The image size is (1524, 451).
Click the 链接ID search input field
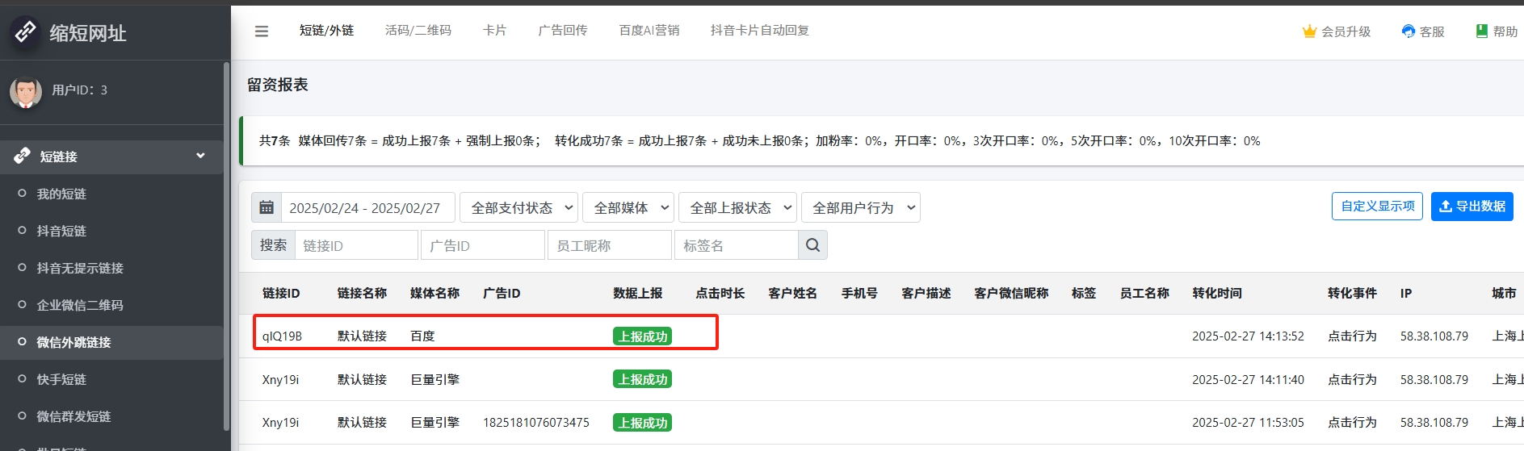coord(356,245)
